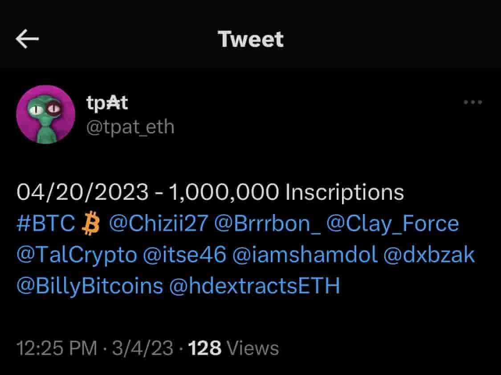Click the orange Bitcoin symbol icon

tap(92, 223)
